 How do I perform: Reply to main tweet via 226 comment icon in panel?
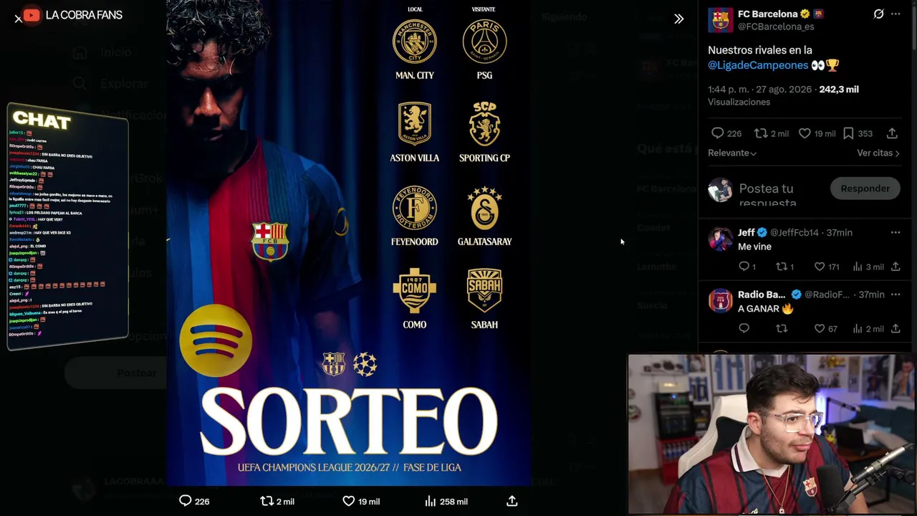click(717, 133)
